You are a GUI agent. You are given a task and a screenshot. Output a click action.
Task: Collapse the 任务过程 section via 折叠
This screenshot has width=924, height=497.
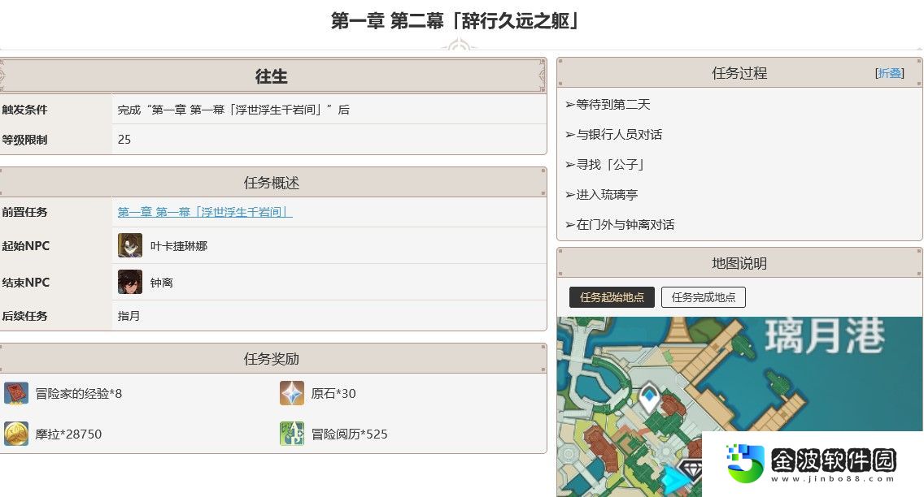tap(890, 73)
